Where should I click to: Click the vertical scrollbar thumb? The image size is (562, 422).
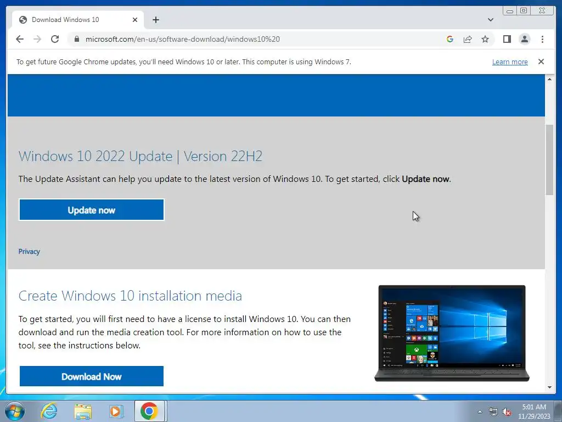point(549,160)
